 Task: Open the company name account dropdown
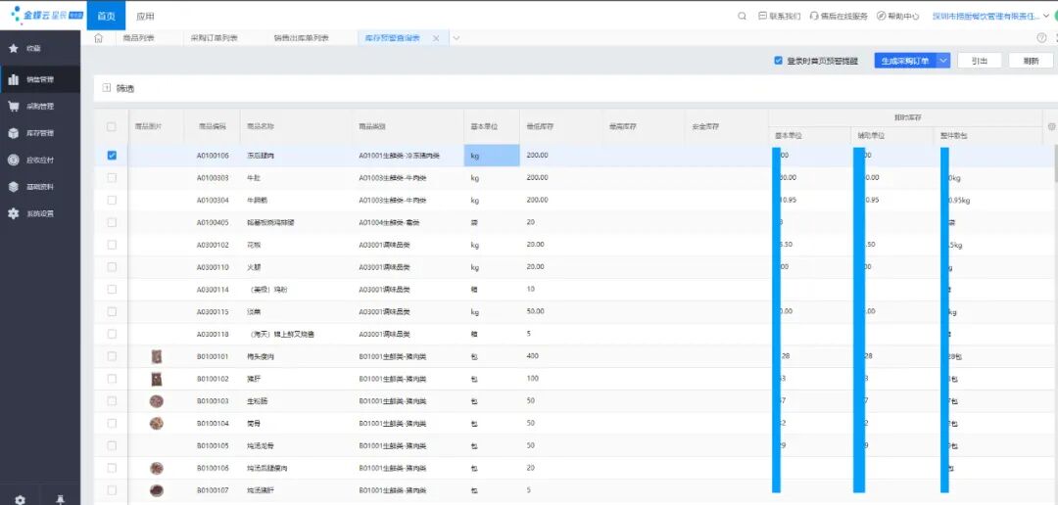(x=990, y=17)
